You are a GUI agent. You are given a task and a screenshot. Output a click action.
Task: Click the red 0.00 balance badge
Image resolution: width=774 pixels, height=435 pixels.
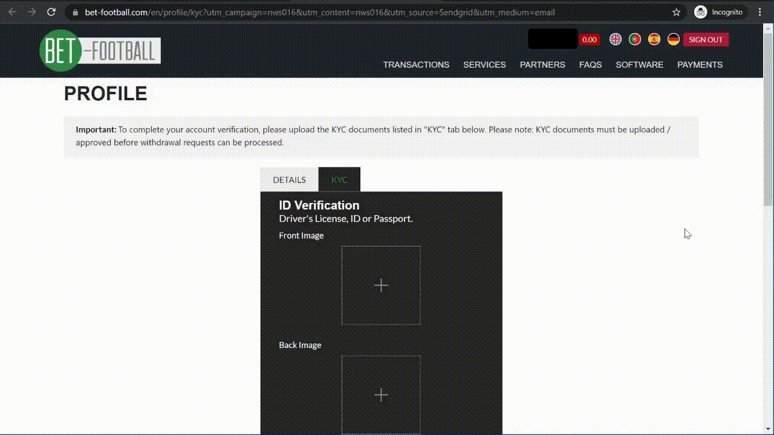click(589, 39)
